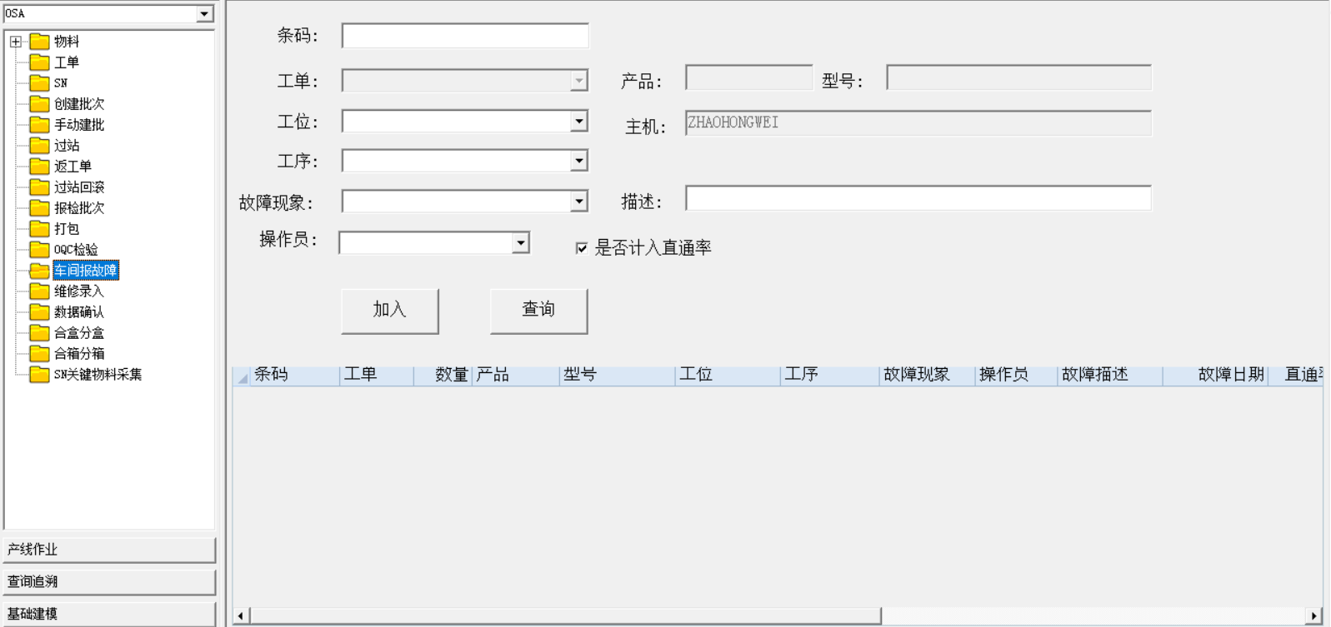
Task: Select the SN关键物料采集 folder icon
Action: [39, 375]
